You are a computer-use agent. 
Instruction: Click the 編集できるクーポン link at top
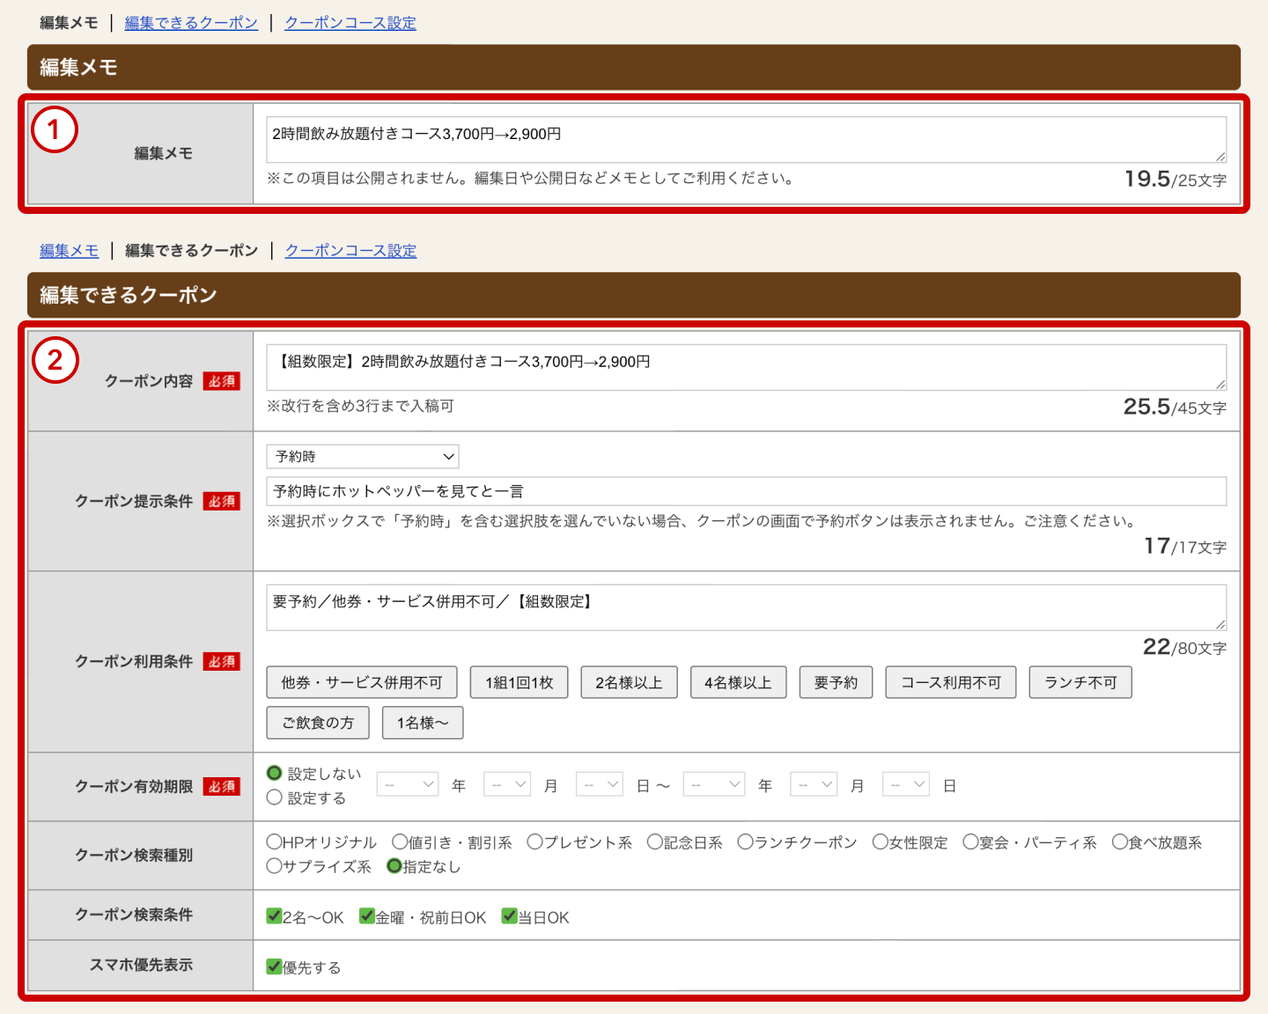[191, 23]
